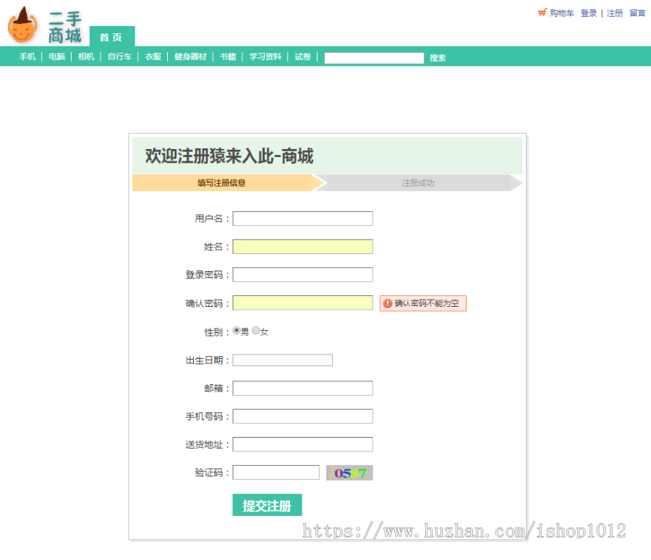Click the 填写注册信息 progress step
651x560 pixels.
(x=224, y=183)
